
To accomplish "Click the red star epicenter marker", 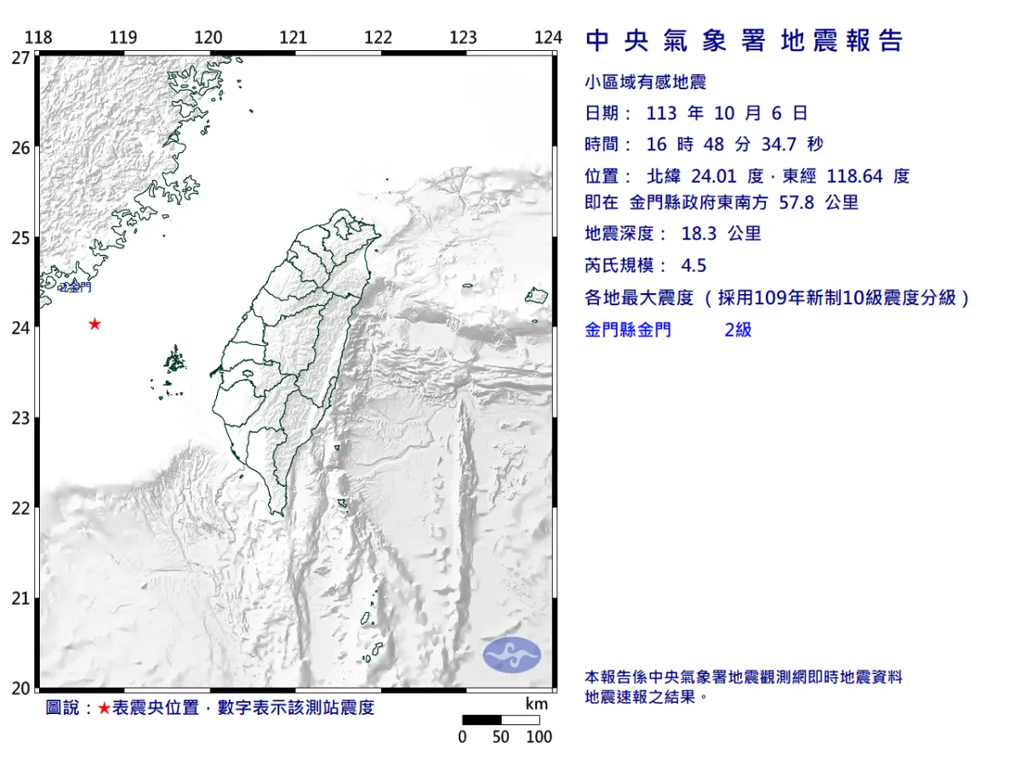I will click(94, 323).
